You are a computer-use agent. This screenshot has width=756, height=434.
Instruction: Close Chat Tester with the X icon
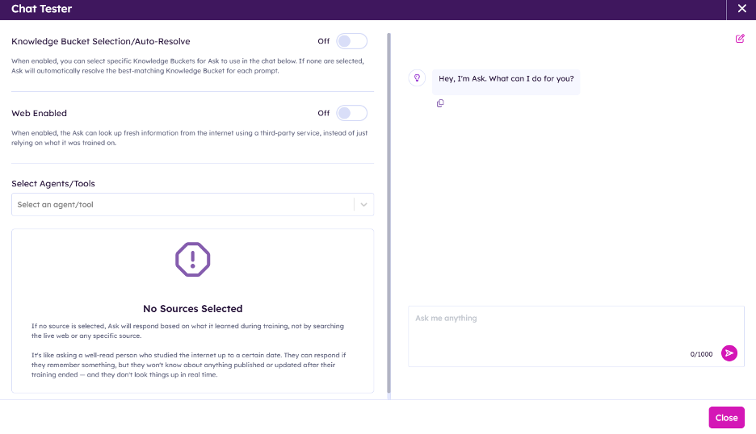[741, 9]
